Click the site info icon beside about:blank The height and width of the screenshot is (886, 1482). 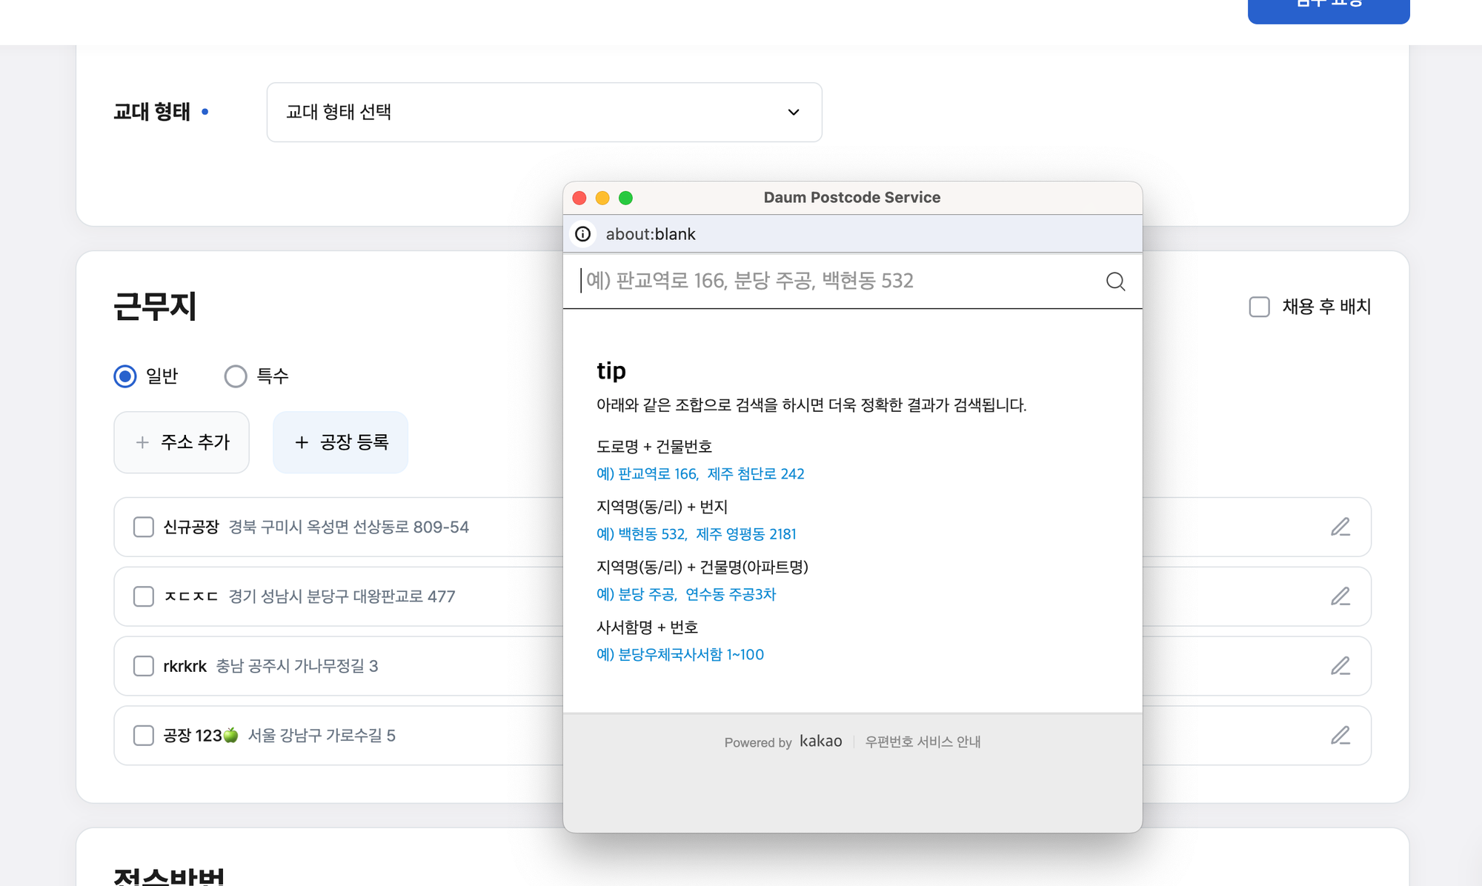tap(583, 234)
